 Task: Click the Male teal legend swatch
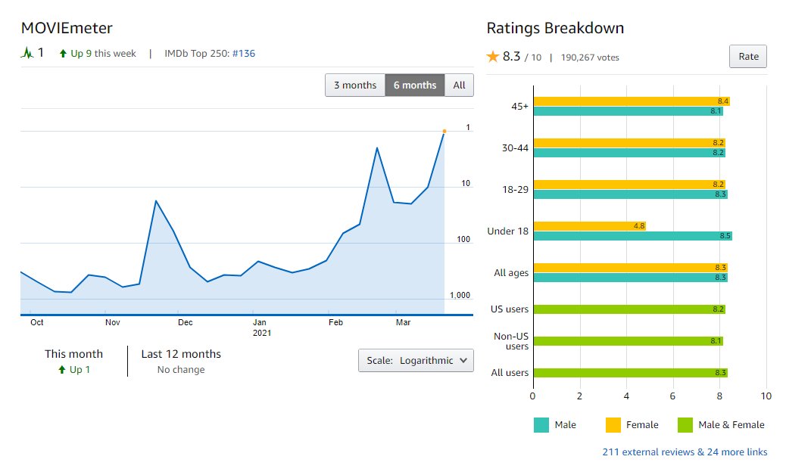pyautogui.click(x=541, y=425)
